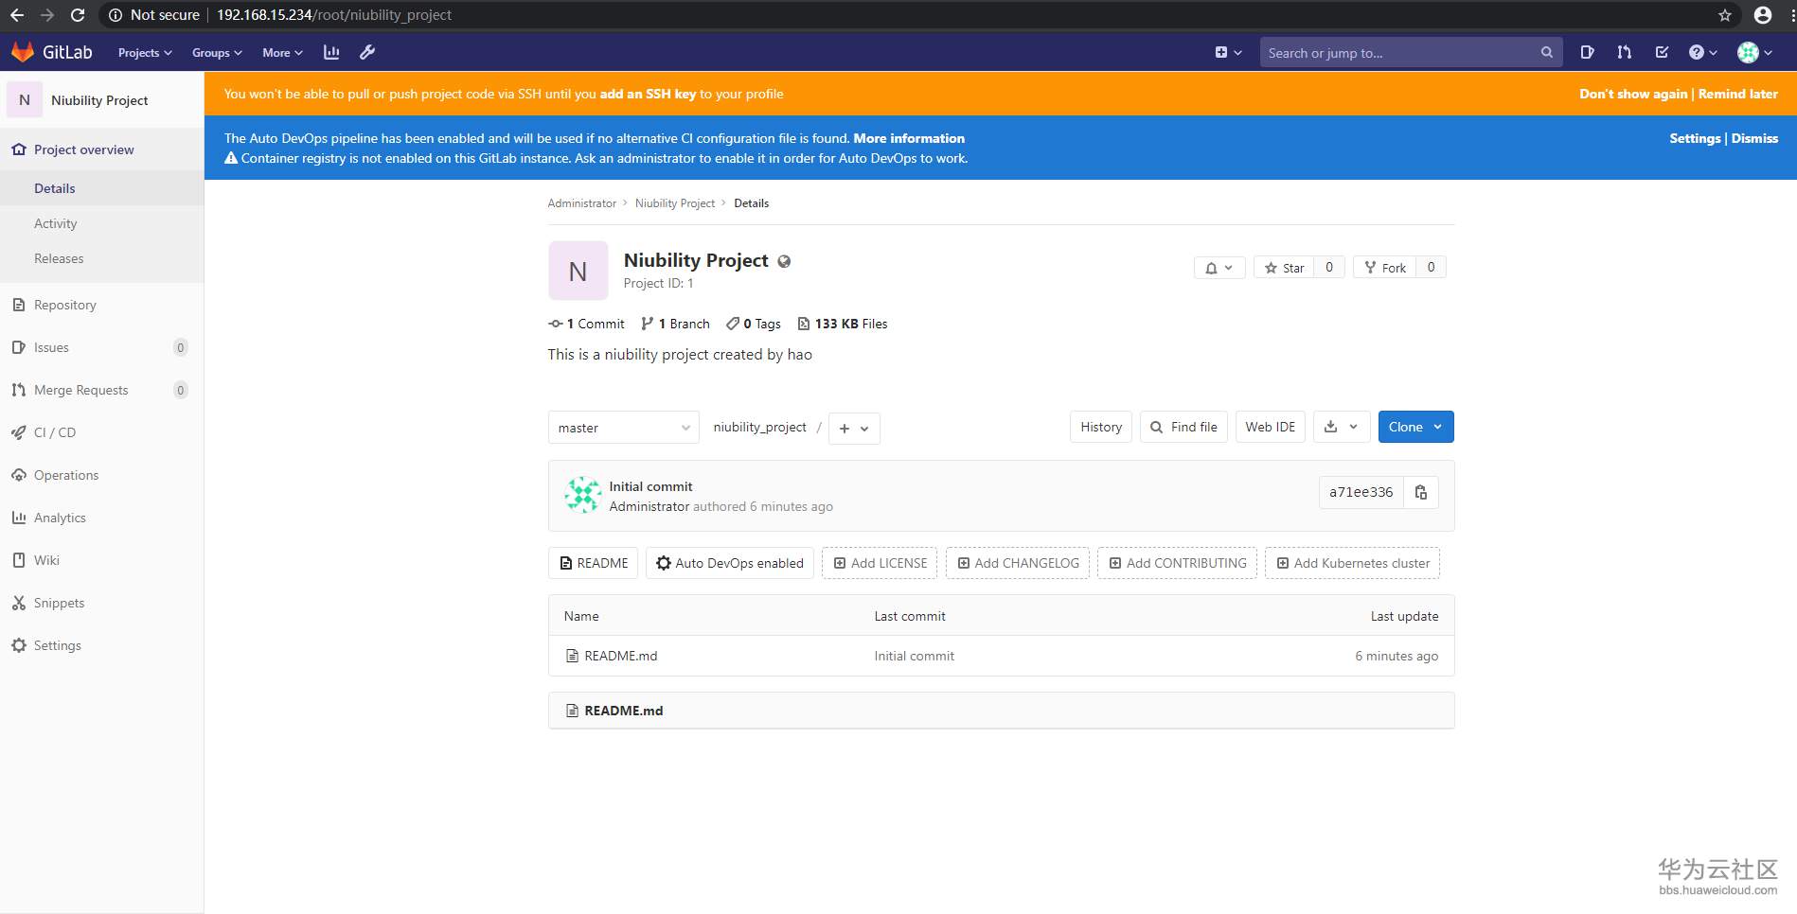This screenshot has width=1797, height=914.
Task: Open the Projects menu in navbar
Action: (x=145, y=53)
